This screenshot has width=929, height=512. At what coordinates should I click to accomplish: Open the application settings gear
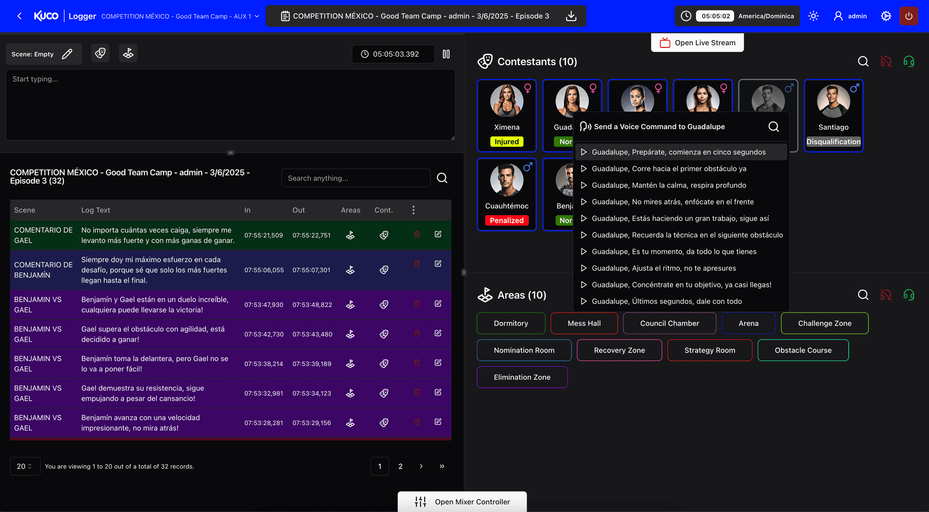tap(885, 16)
